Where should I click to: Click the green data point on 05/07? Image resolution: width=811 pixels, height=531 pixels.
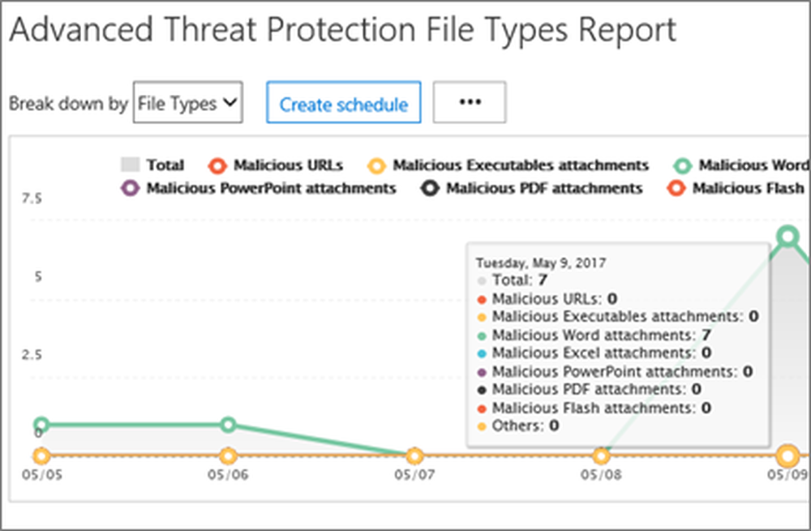click(x=413, y=455)
